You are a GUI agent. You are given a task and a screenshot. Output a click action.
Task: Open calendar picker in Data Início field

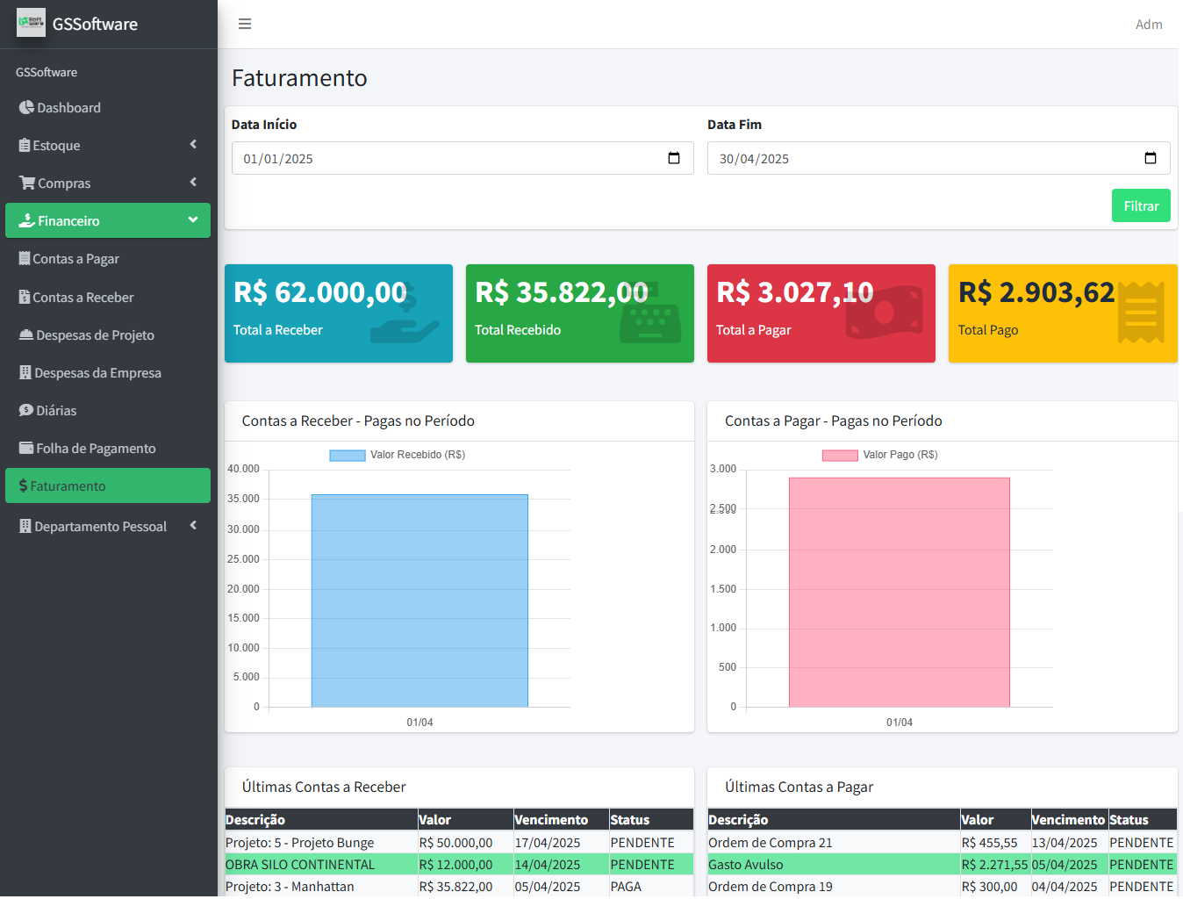coord(674,158)
